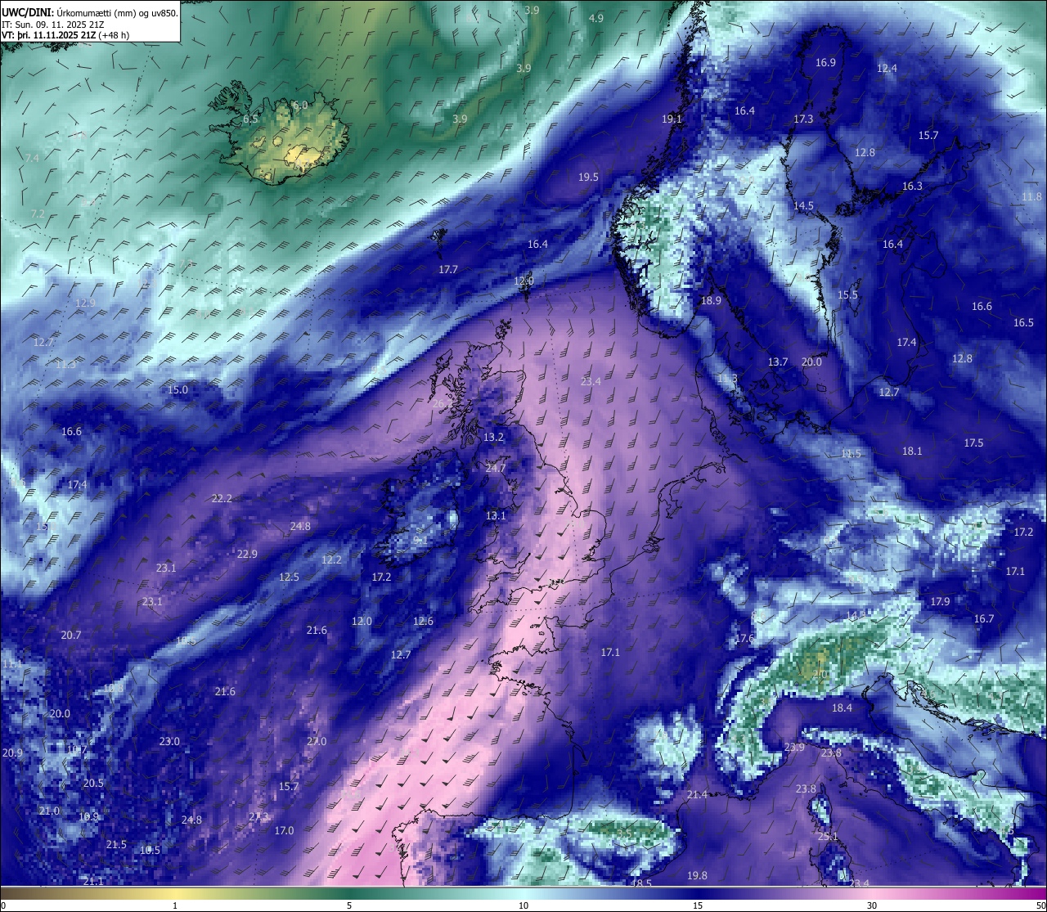Click the value "14.5" over Sweden

[803, 206]
